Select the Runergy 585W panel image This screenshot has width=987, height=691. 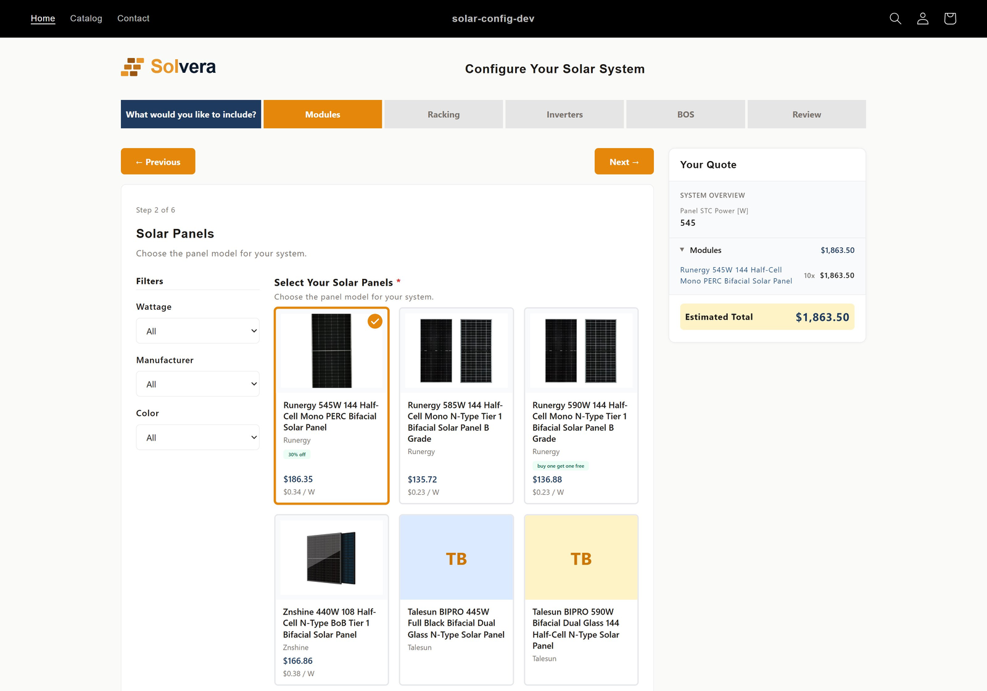[x=456, y=350]
